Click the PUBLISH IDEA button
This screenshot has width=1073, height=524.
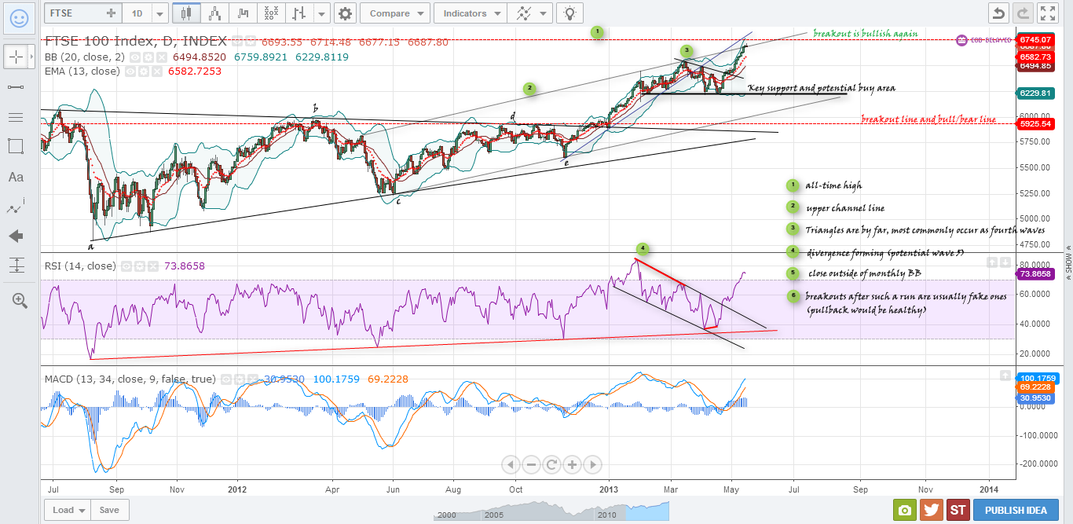pyautogui.click(x=1016, y=510)
